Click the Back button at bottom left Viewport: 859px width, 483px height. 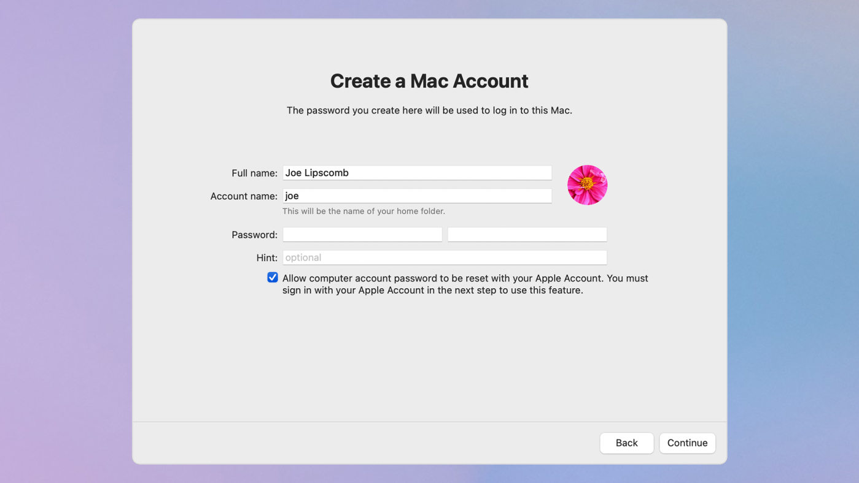pyautogui.click(x=626, y=443)
